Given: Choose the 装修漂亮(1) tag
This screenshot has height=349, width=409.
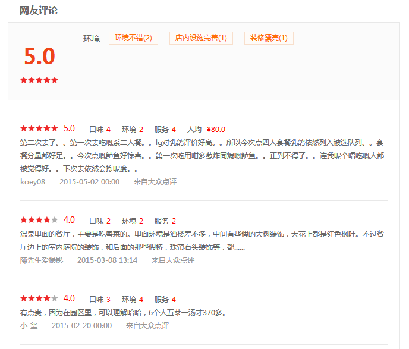Looking at the screenshot, I should 269,38.
